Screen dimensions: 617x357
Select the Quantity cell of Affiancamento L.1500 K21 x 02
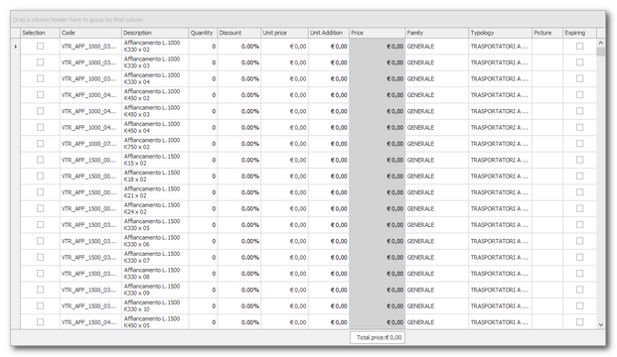[x=203, y=192]
